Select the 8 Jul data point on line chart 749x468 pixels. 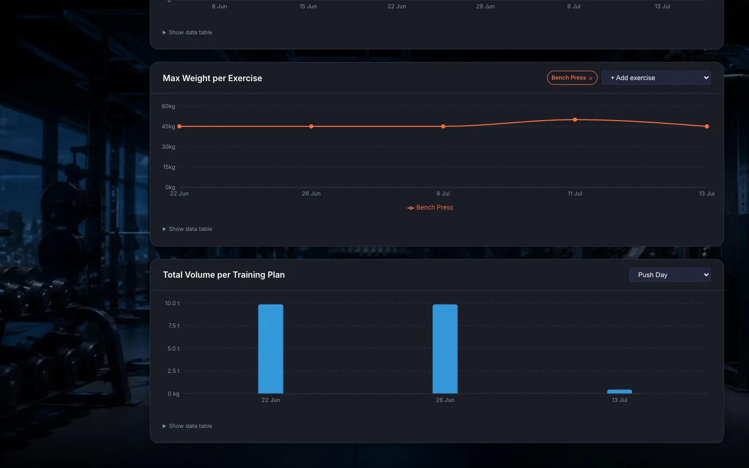pyautogui.click(x=443, y=126)
